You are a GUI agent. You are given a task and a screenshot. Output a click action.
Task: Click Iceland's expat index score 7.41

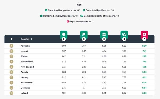click(x=144, y=51)
